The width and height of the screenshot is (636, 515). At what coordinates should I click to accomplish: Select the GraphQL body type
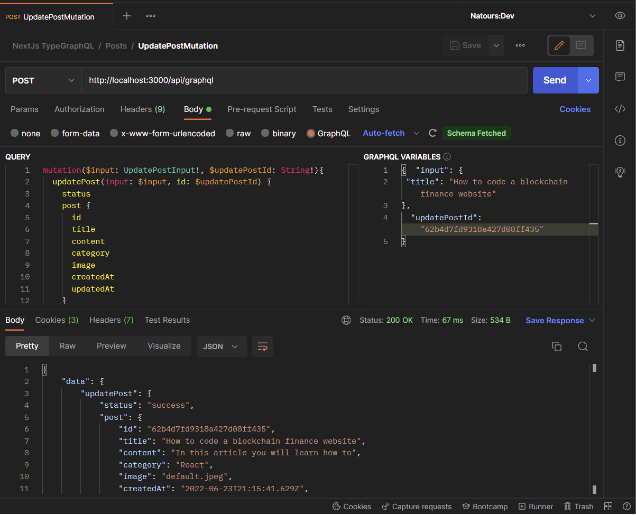328,133
